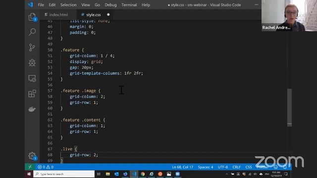Click 'grid-row: 2;' on line 68
This screenshot has height=178, width=317.
point(84,155)
